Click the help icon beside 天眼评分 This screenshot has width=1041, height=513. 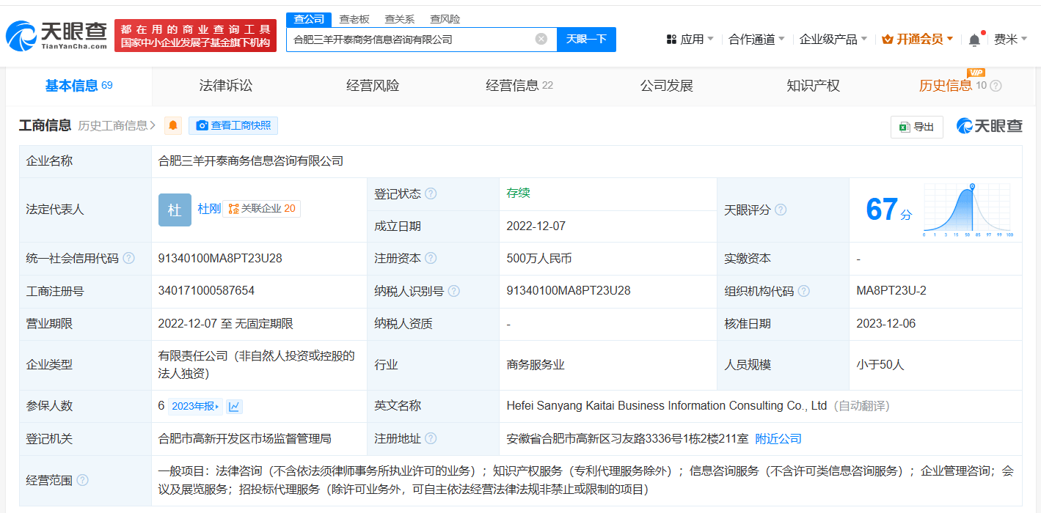[781, 210]
